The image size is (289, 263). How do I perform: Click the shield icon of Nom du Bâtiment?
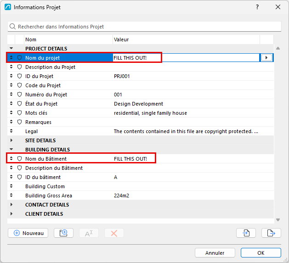20,158
